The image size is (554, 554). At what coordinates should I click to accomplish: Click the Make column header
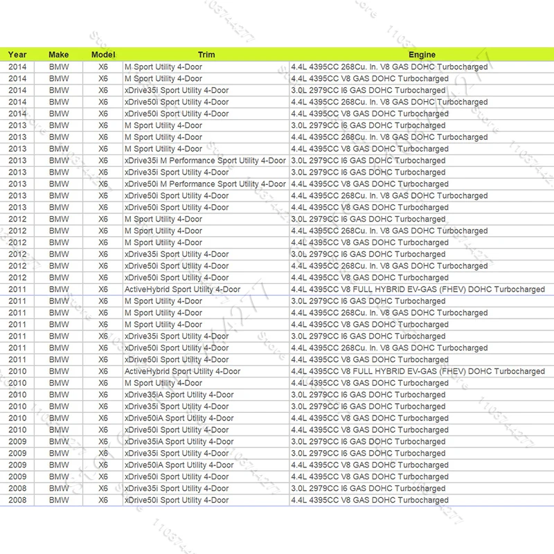tap(59, 55)
